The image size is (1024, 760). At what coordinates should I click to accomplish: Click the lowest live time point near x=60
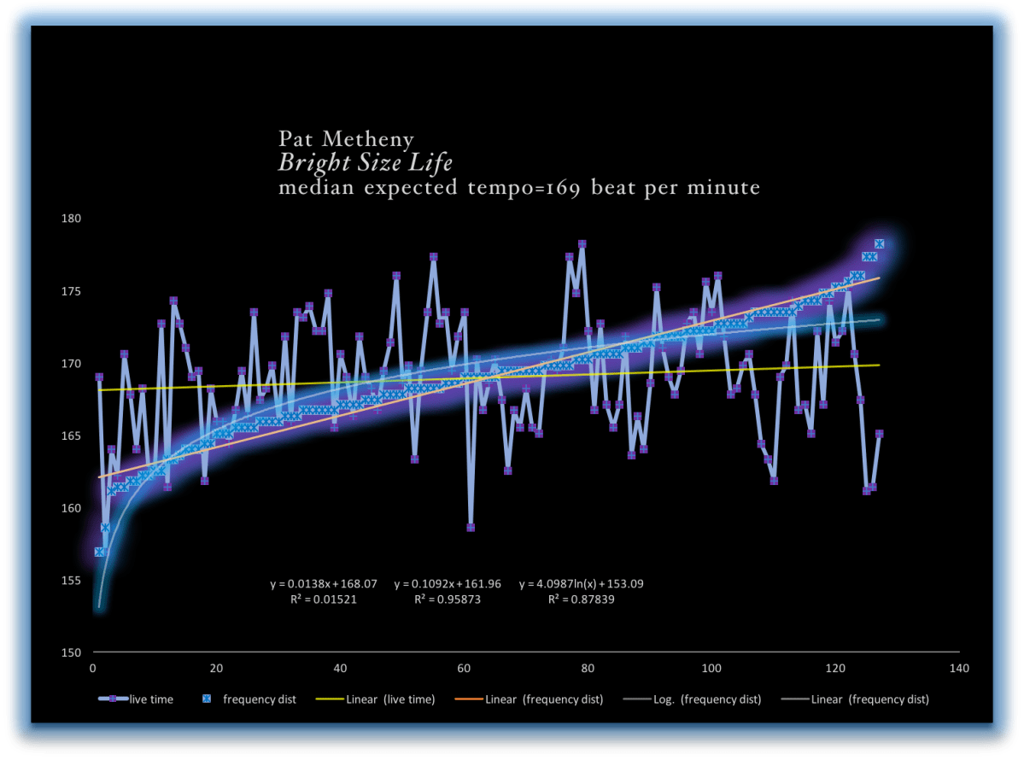(x=471, y=528)
